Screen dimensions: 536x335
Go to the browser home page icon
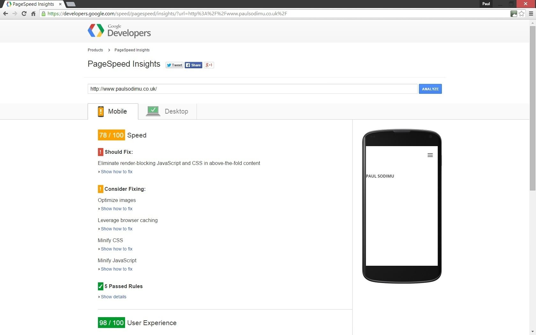33,14
